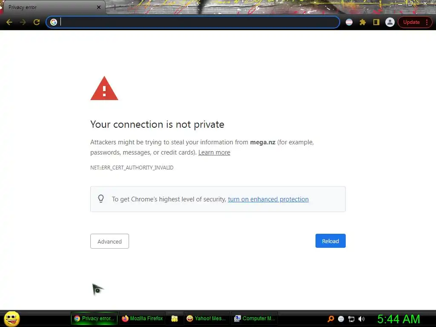The height and width of the screenshot is (327, 436).
Task: Toggle the side panel icon
Action: click(376, 22)
